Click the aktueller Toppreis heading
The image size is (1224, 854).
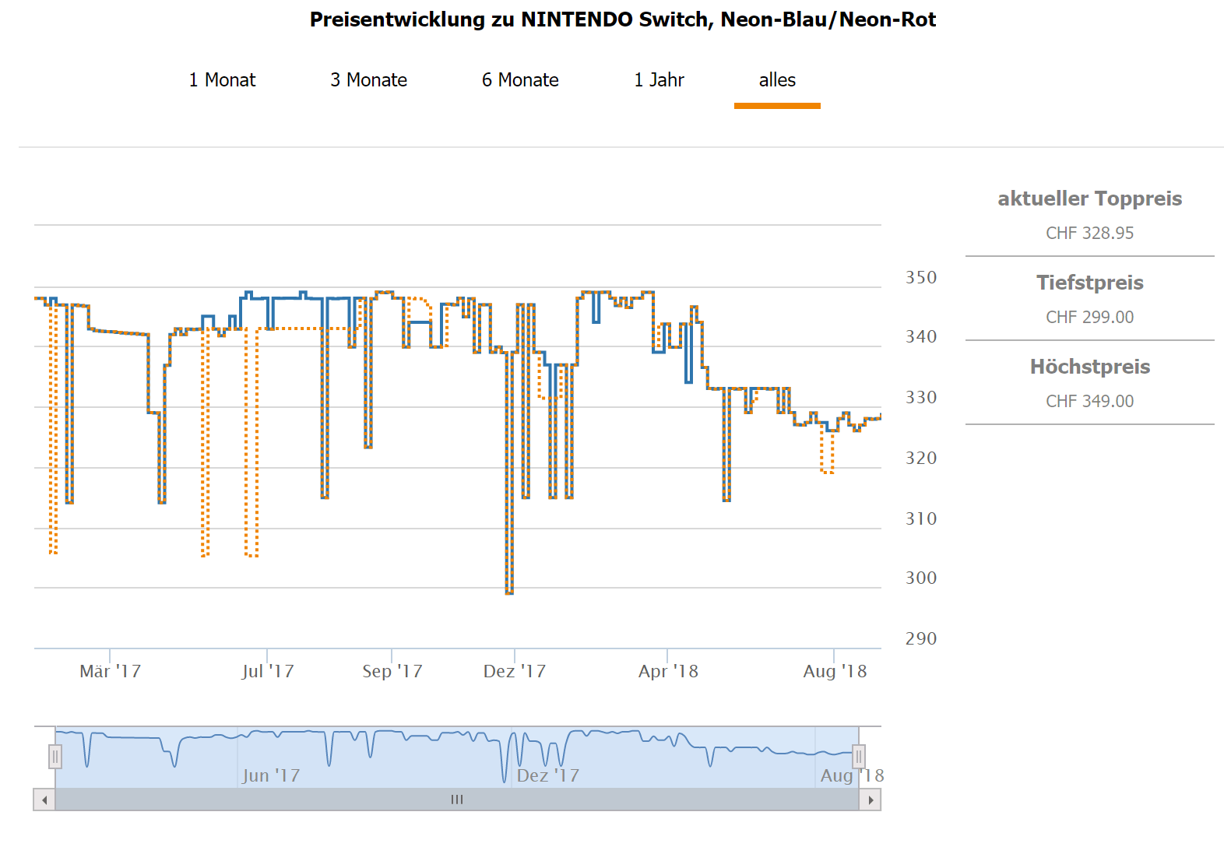click(1090, 199)
